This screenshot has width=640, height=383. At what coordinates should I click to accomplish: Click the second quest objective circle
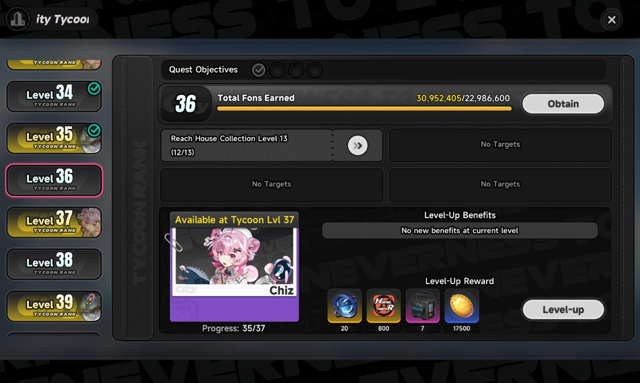[277, 70]
